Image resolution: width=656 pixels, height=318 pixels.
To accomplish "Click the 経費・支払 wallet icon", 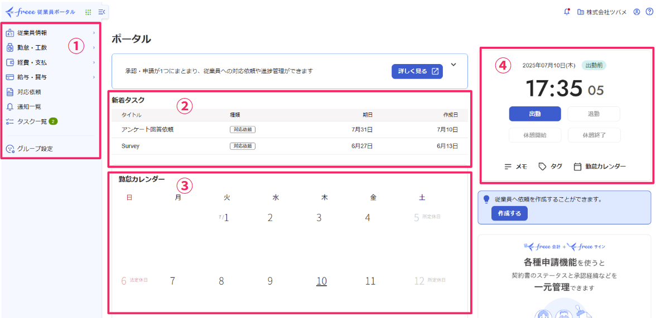I will tap(11, 63).
